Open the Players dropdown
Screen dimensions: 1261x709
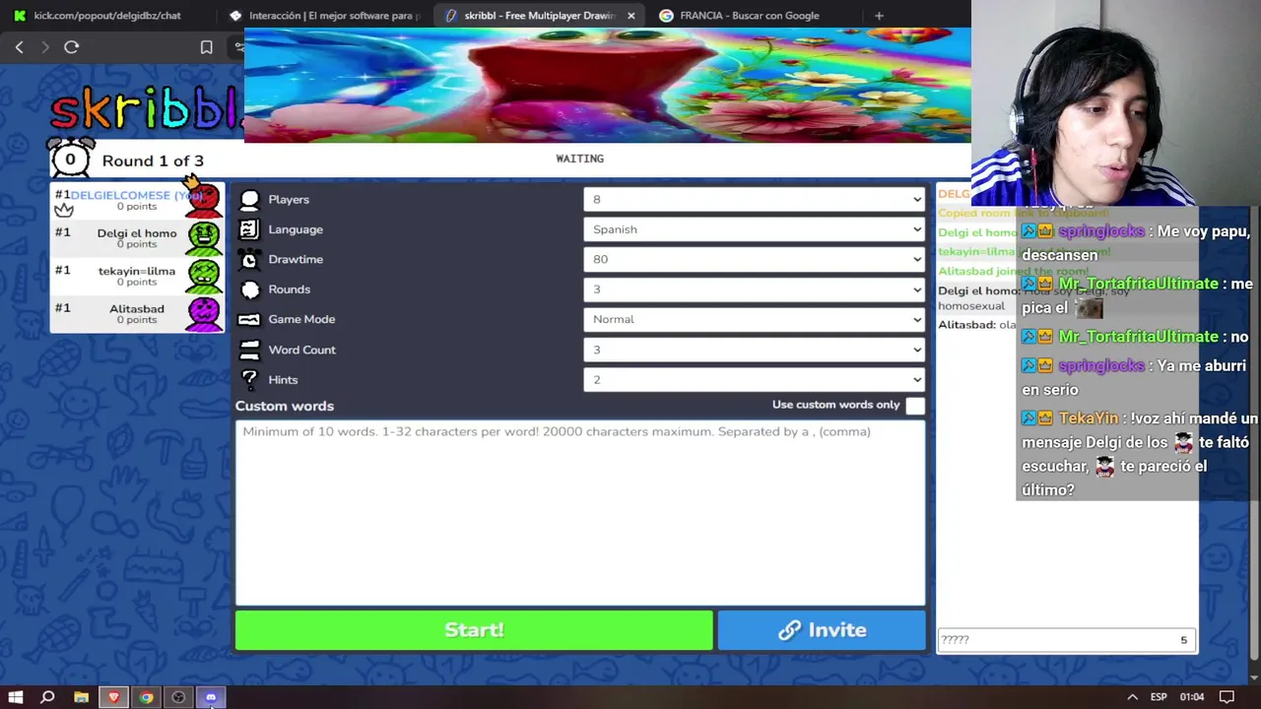[x=756, y=200]
